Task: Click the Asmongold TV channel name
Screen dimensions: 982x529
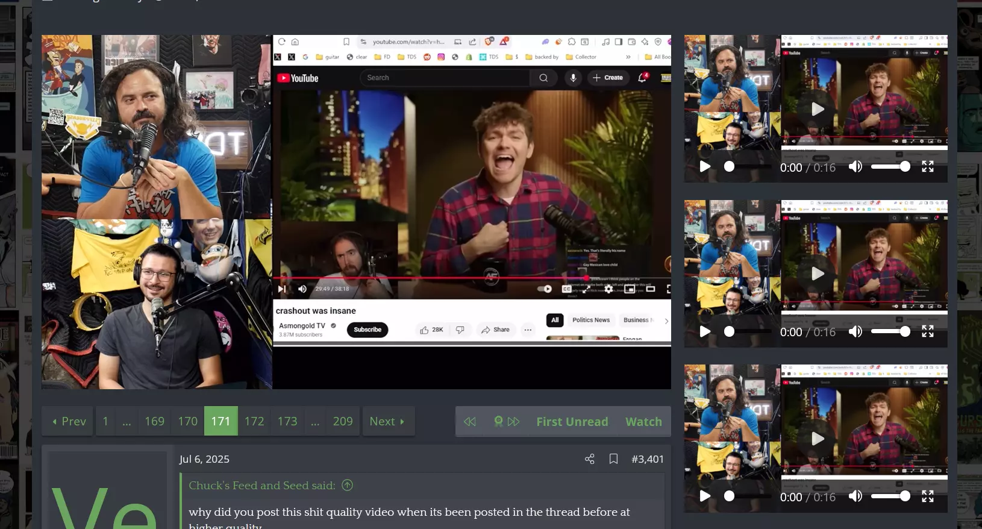Action: pos(302,326)
